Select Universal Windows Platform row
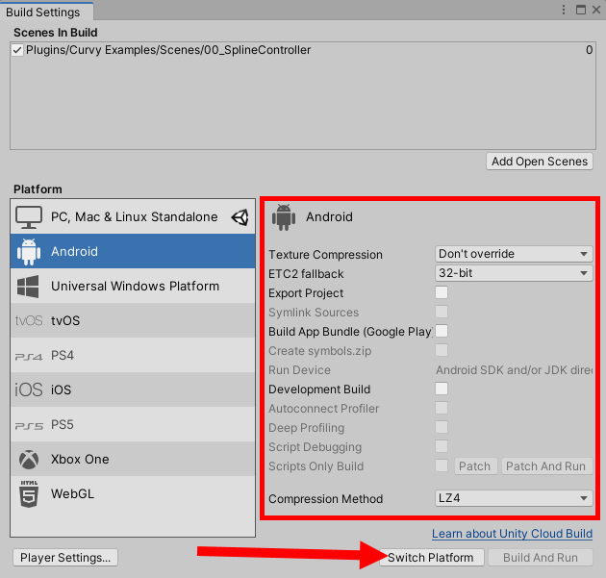606x578 pixels. pyautogui.click(x=133, y=286)
